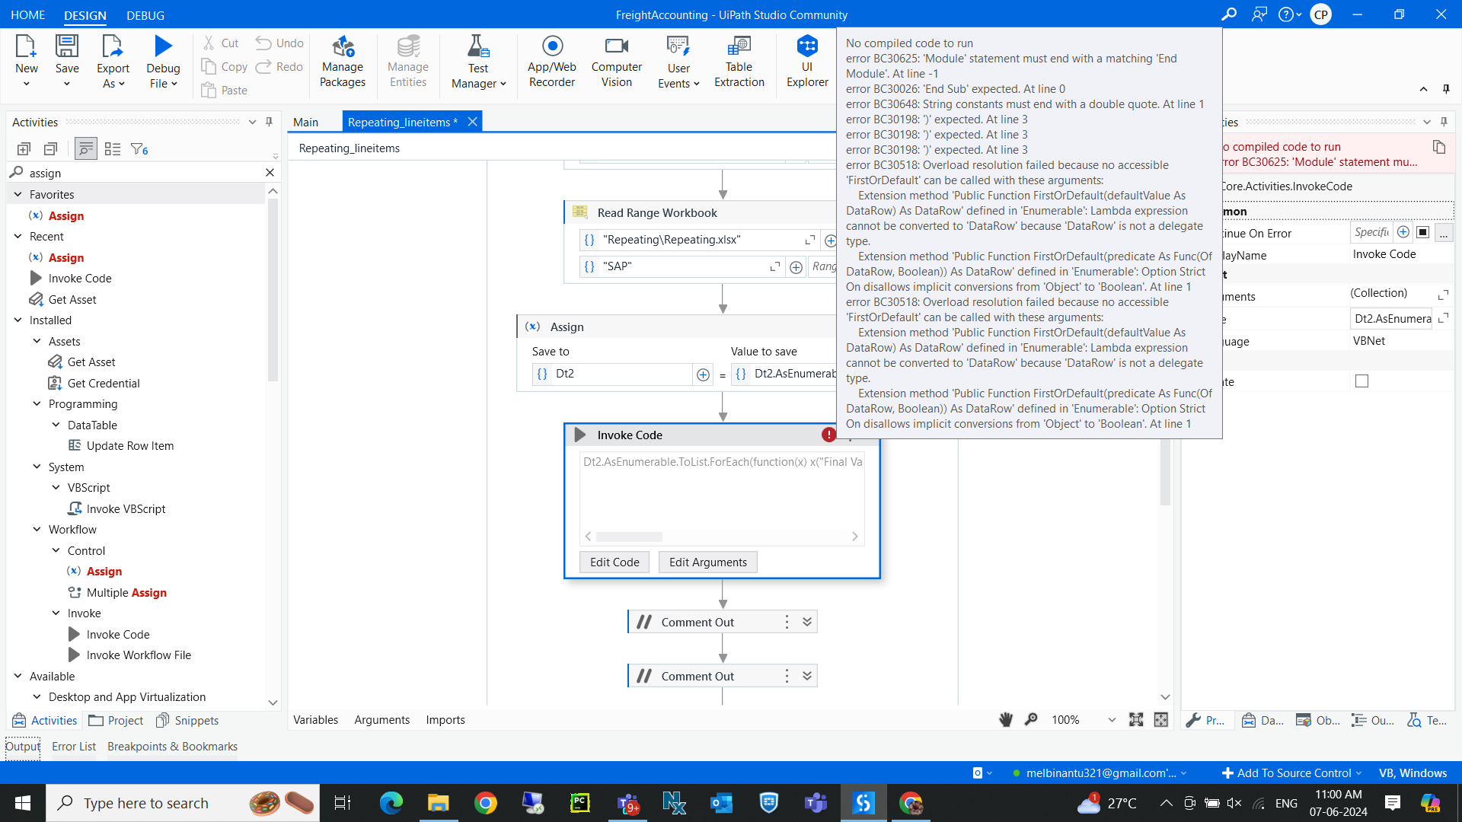1462x822 pixels.
Task: Expand the first Comment Out activity
Action: [807, 622]
